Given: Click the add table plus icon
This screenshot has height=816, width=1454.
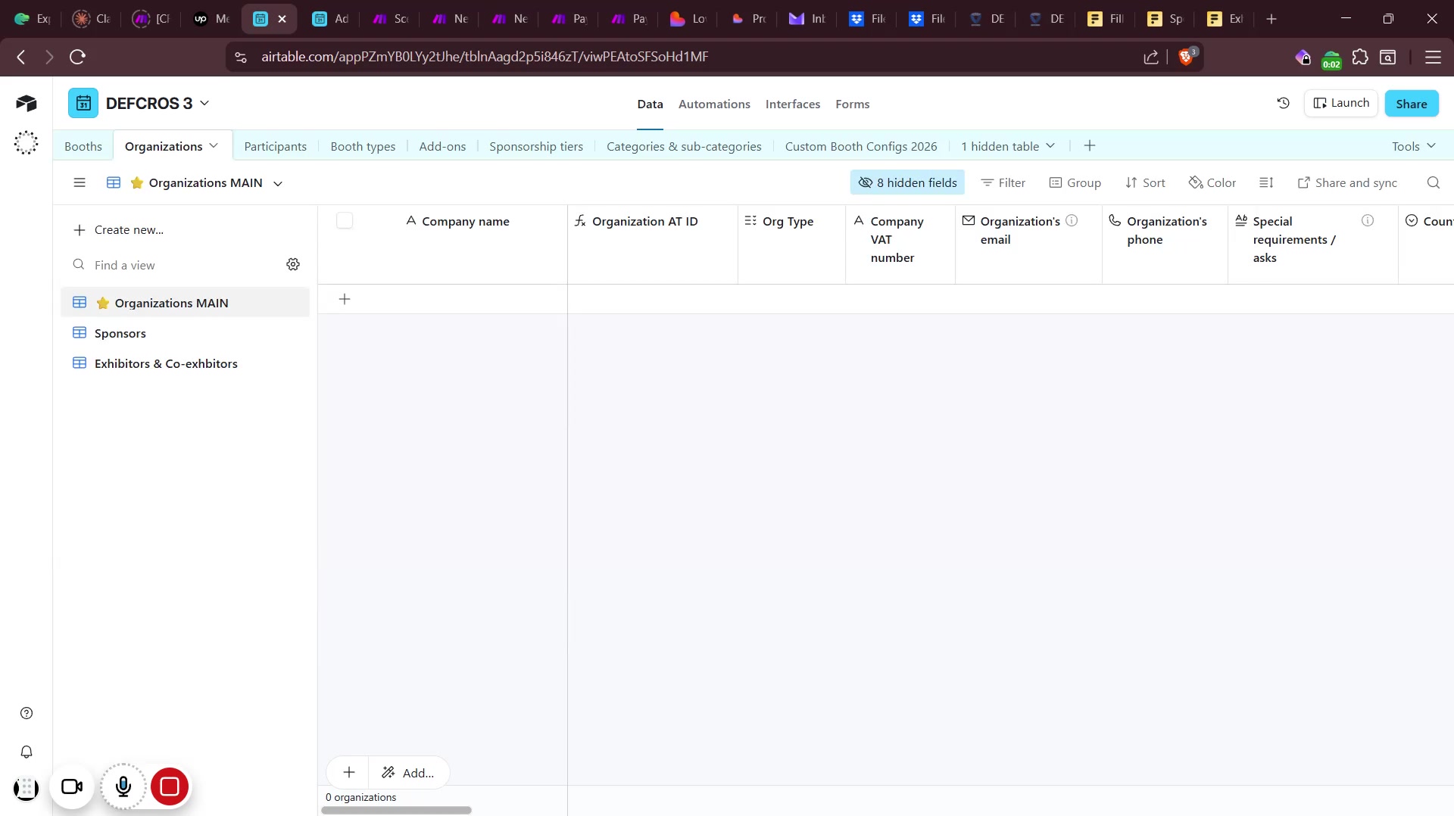Looking at the screenshot, I should point(1090,146).
